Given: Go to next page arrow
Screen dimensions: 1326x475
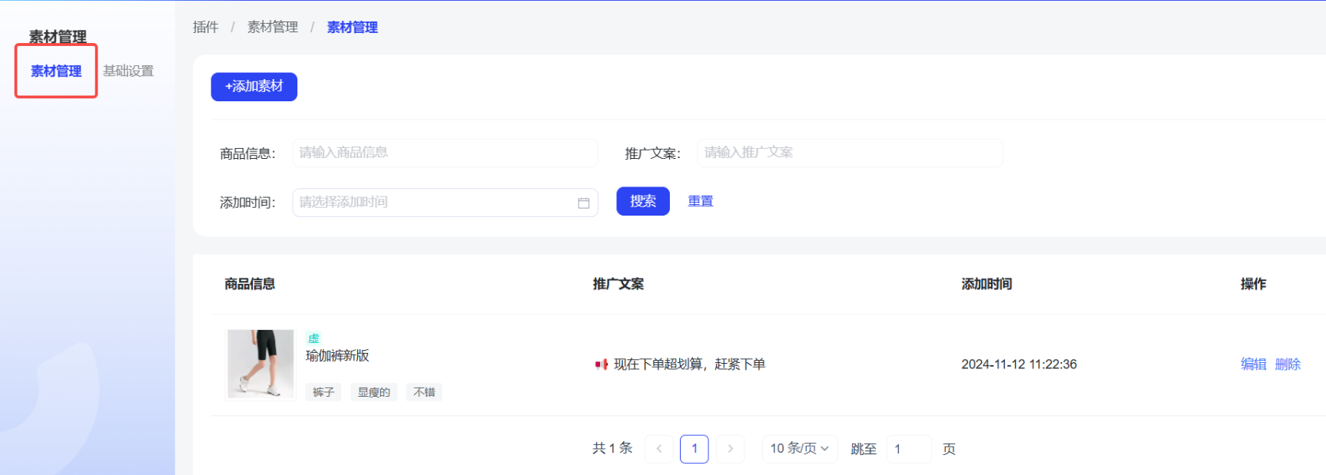Looking at the screenshot, I should click(x=730, y=449).
